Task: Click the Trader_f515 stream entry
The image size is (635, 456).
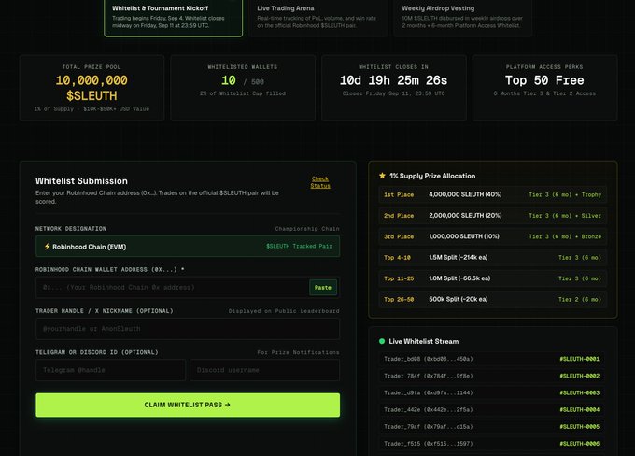Action: pyautogui.click(x=491, y=444)
